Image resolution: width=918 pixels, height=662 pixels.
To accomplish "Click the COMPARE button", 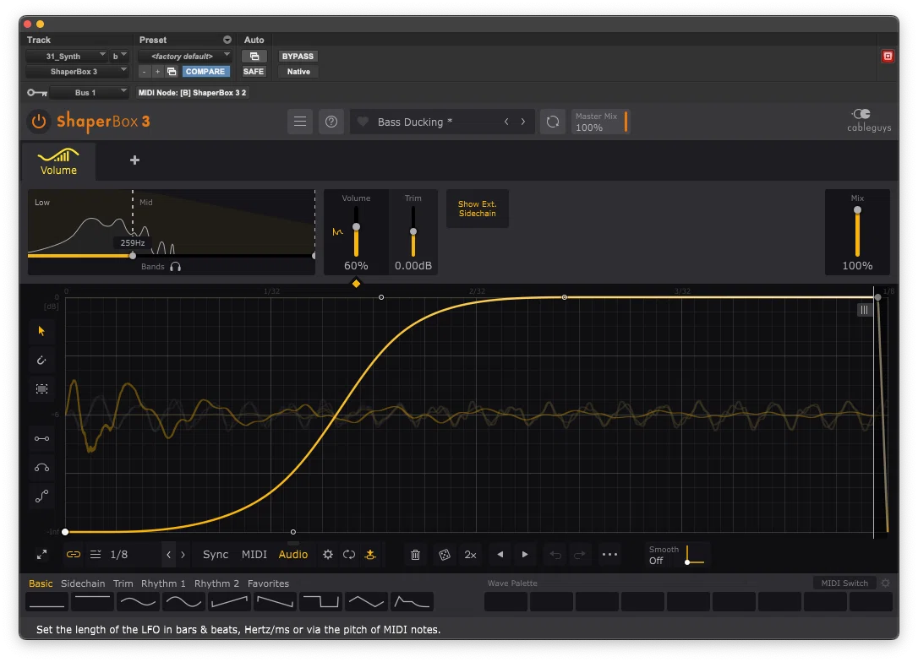I will coord(205,71).
